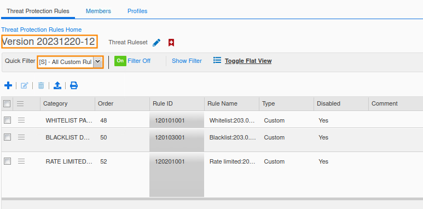Click drag handle of RATE LIMITED row
Screen dimensions: 423x209
[21, 161]
